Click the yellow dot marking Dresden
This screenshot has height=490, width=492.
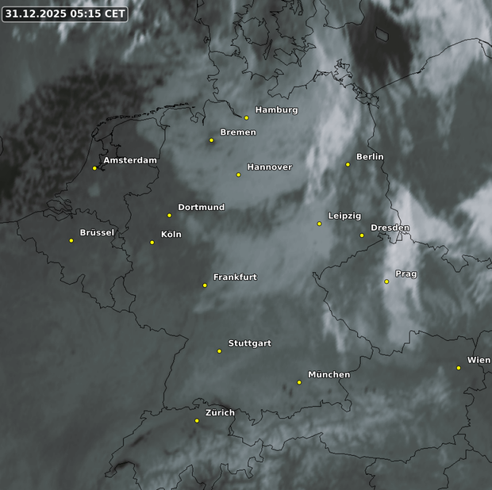coord(362,235)
